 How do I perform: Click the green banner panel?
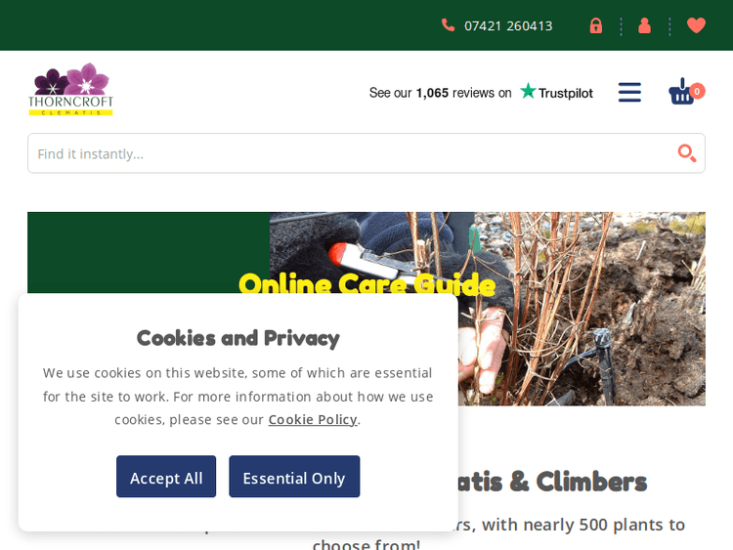(x=149, y=253)
